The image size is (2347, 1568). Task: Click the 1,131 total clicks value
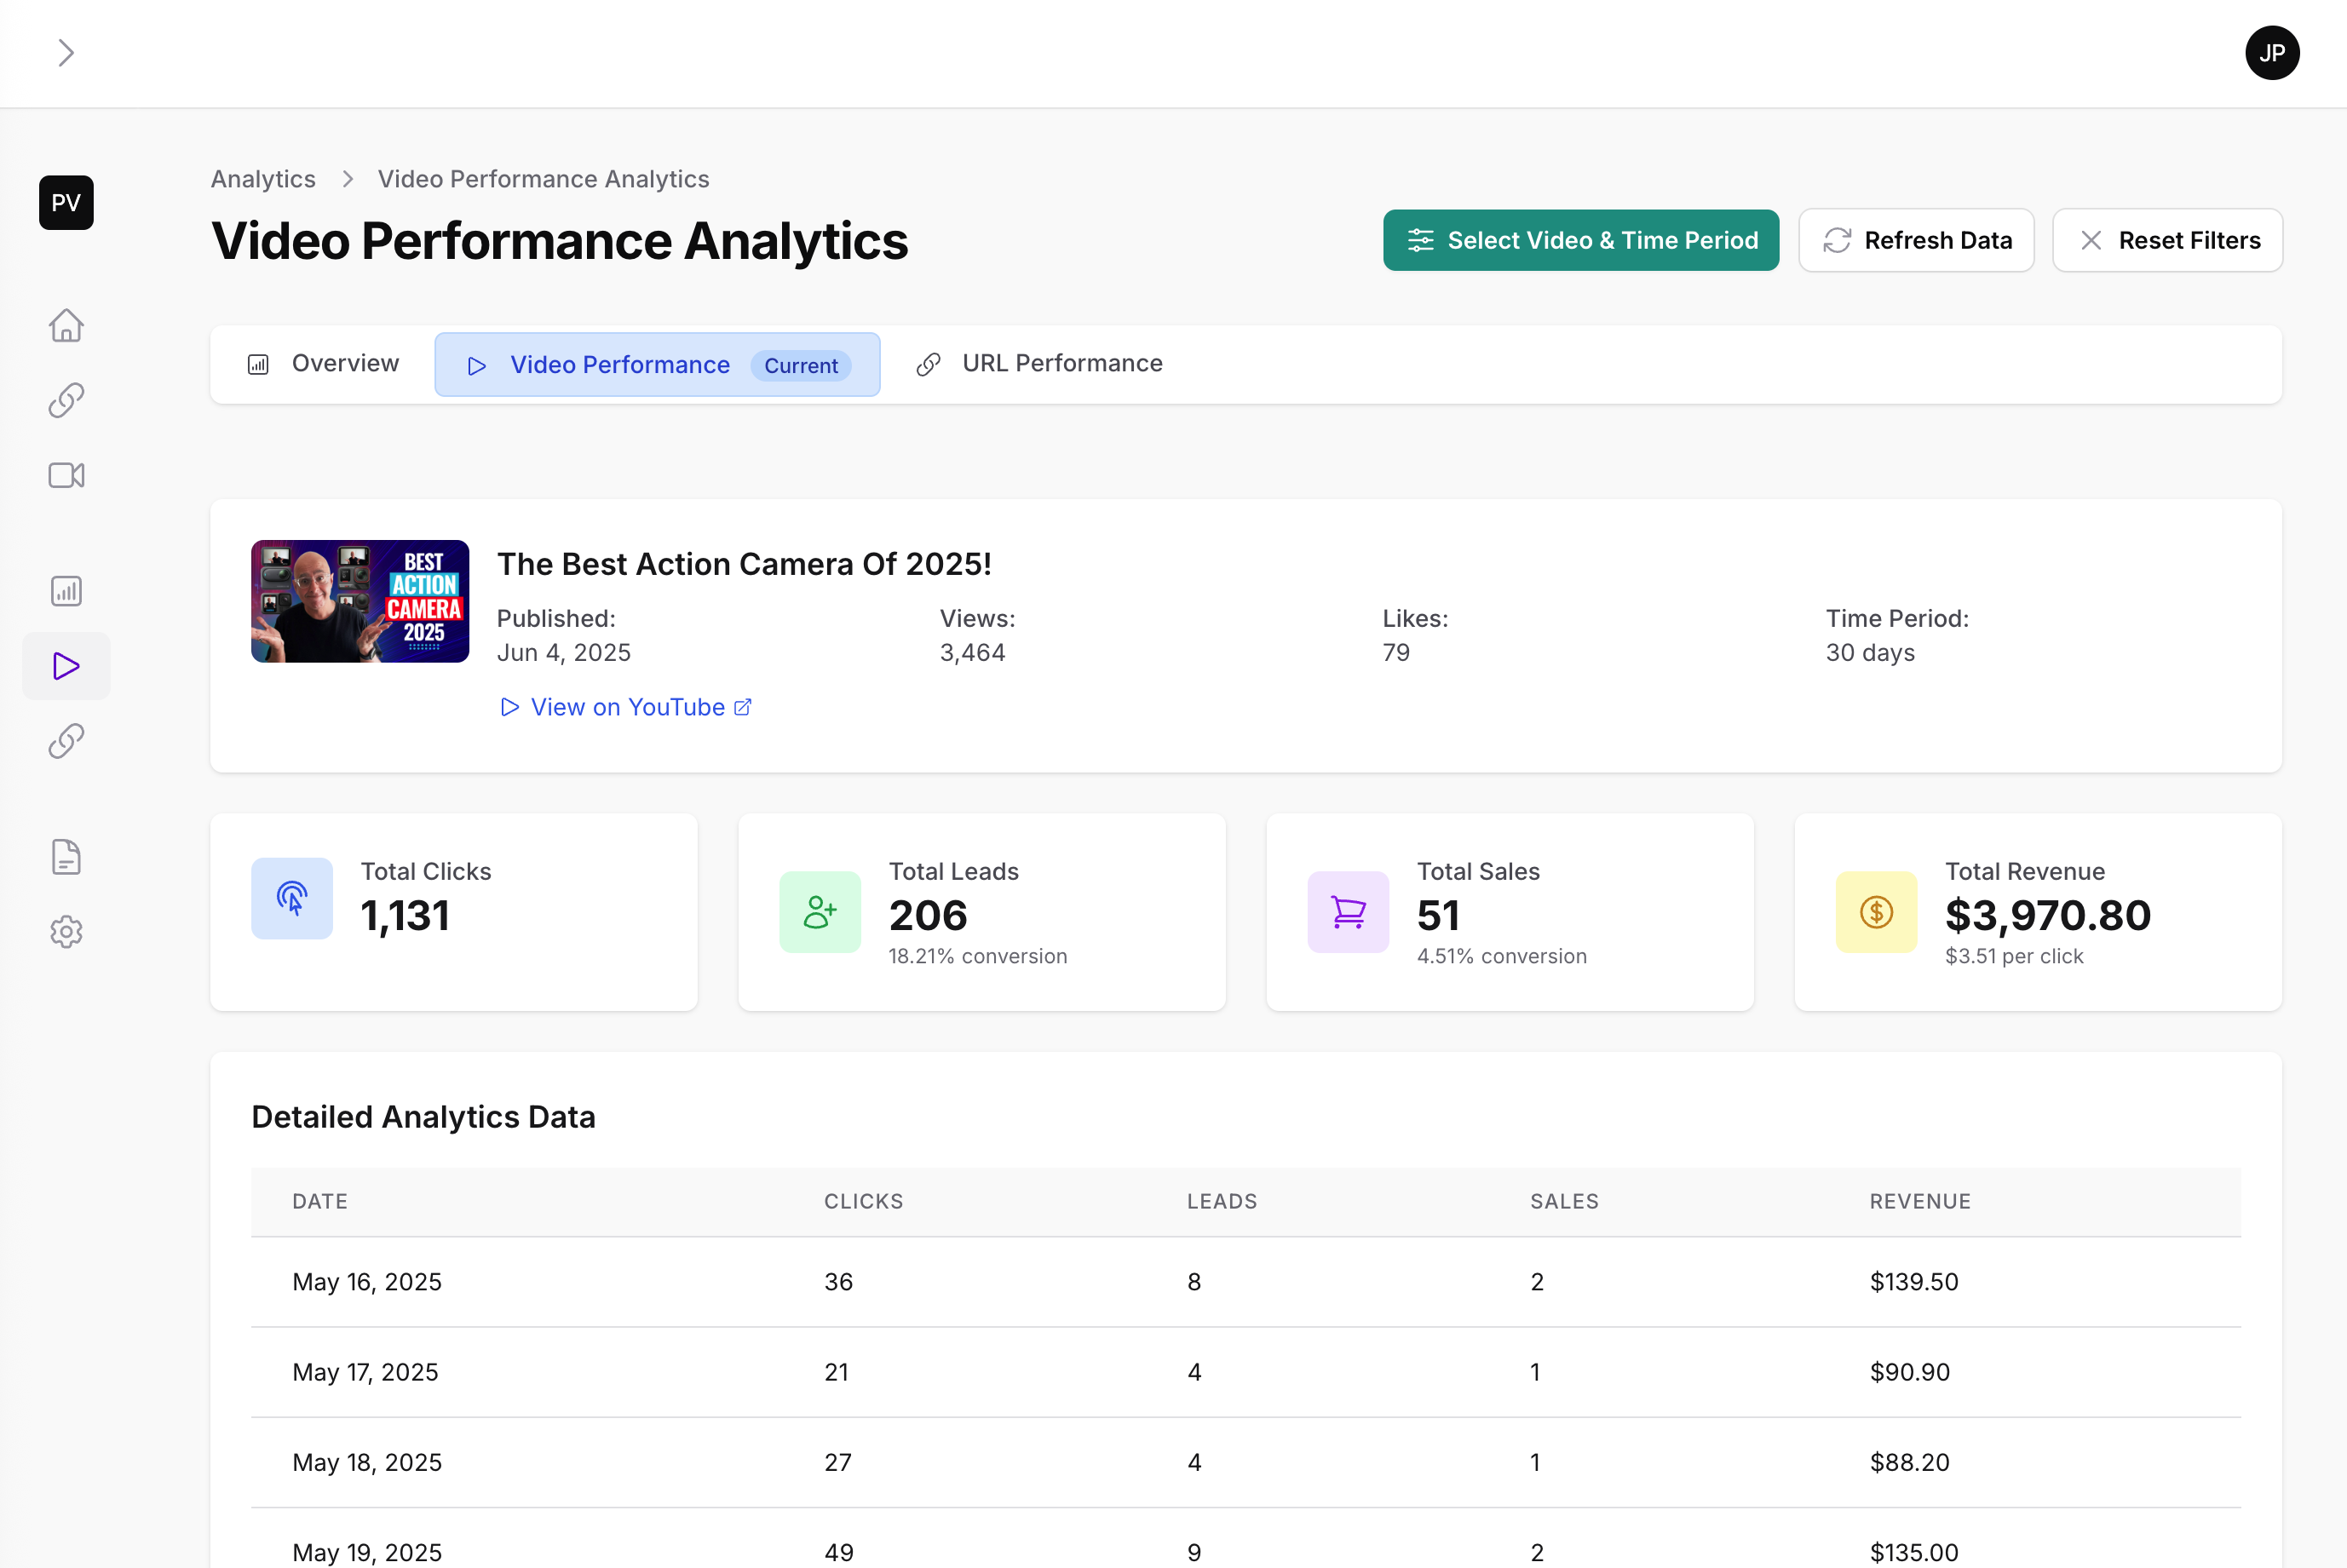pyautogui.click(x=405, y=916)
